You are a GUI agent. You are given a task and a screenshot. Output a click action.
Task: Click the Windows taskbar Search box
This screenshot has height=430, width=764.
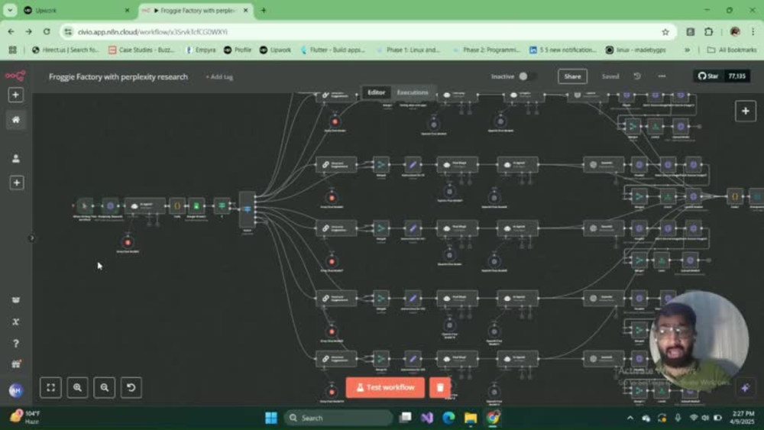tap(338, 418)
